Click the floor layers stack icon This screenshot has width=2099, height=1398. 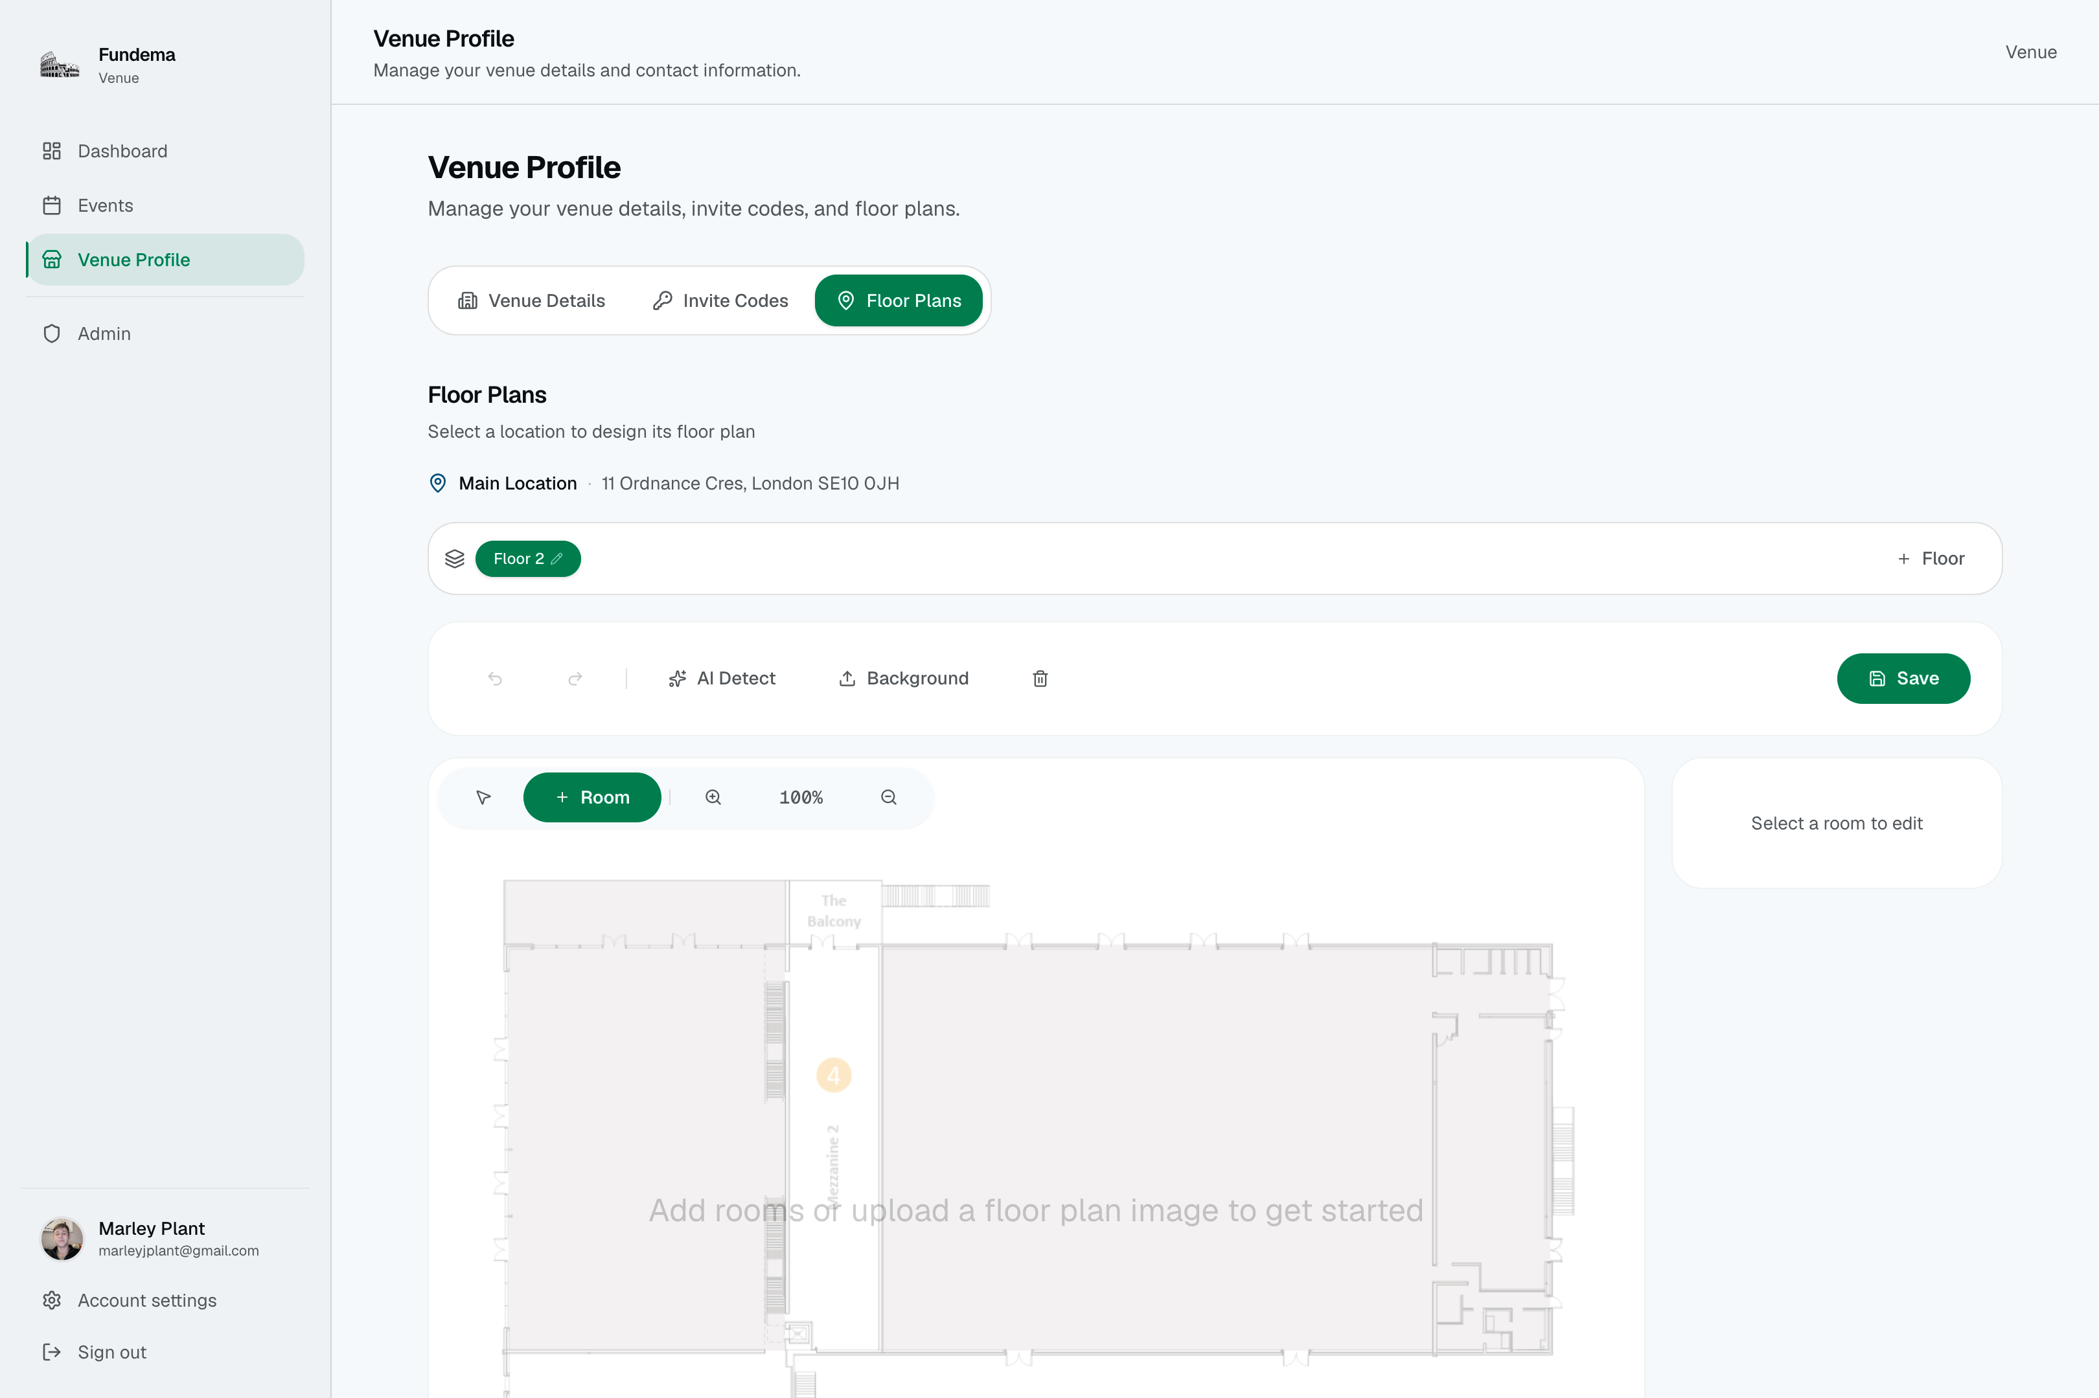[x=455, y=558]
